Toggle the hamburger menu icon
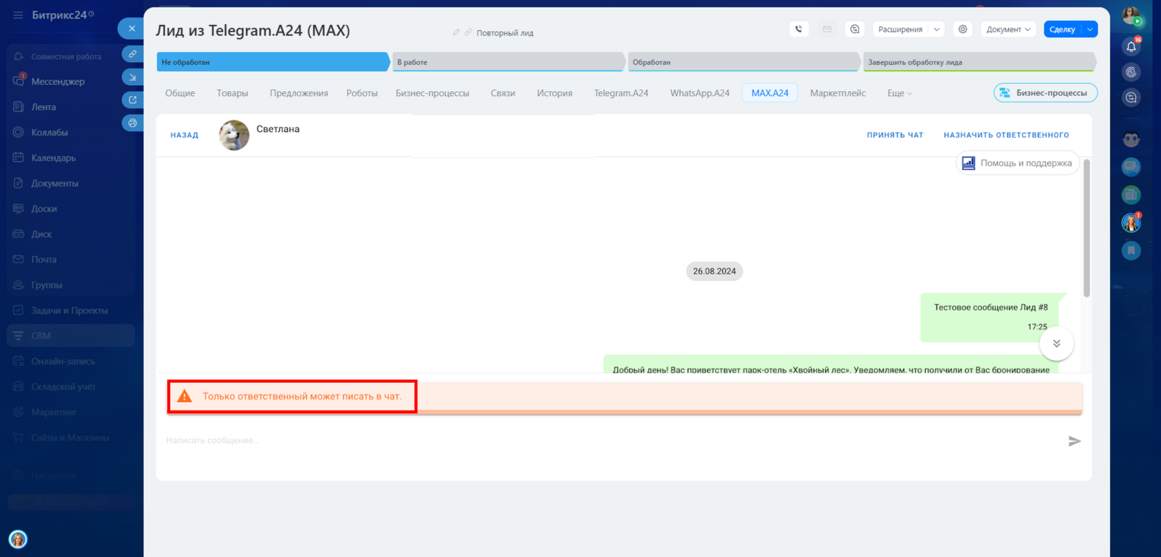The height and width of the screenshot is (557, 1161). tap(18, 15)
